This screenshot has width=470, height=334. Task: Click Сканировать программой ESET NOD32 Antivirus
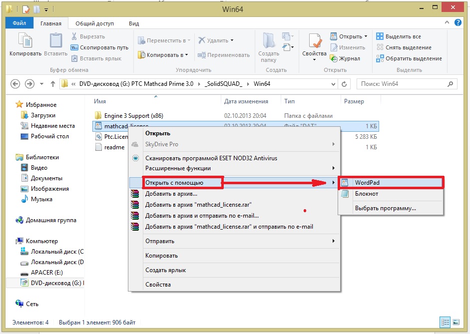tap(234, 158)
